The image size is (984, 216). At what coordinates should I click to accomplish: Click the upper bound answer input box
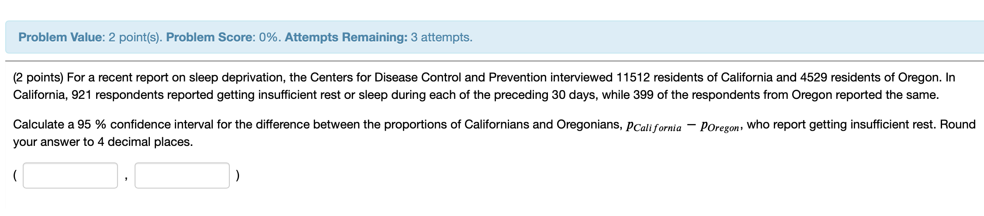pos(182,175)
